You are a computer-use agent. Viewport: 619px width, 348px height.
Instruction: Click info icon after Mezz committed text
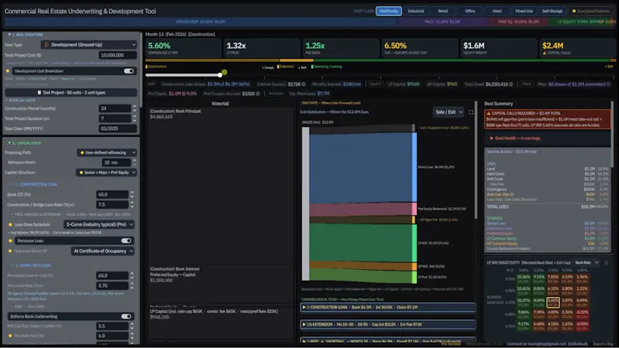pos(608,84)
